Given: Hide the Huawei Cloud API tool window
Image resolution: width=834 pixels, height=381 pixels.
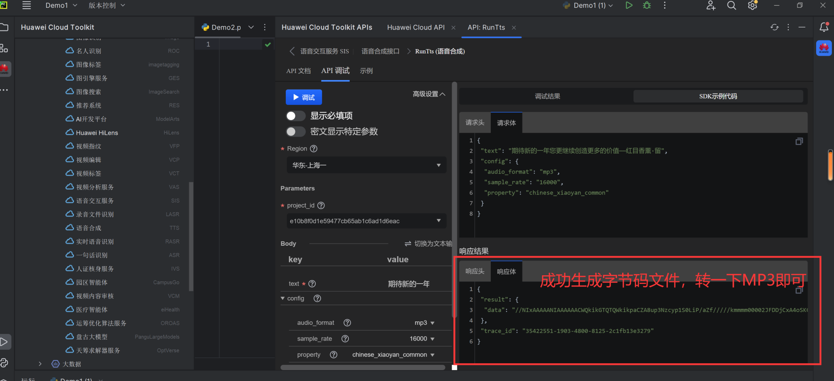Looking at the screenshot, I should click(802, 27).
